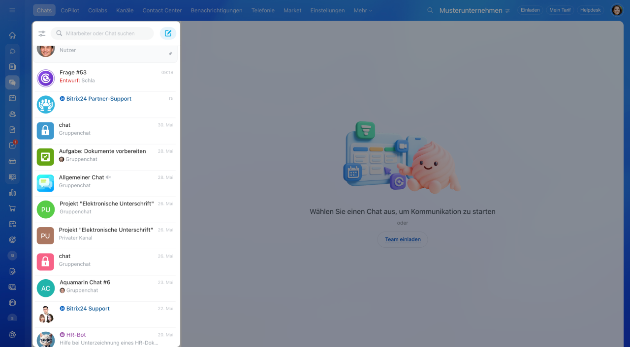Open the target goal sidebar icon
Image resolution: width=630 pixels, height=347 pixels.
[12, 240]
